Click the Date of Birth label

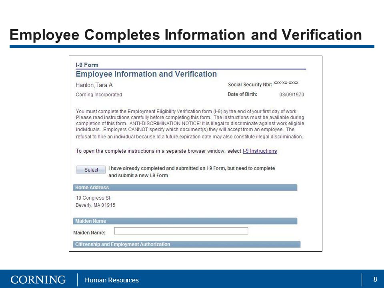point(242,94)
